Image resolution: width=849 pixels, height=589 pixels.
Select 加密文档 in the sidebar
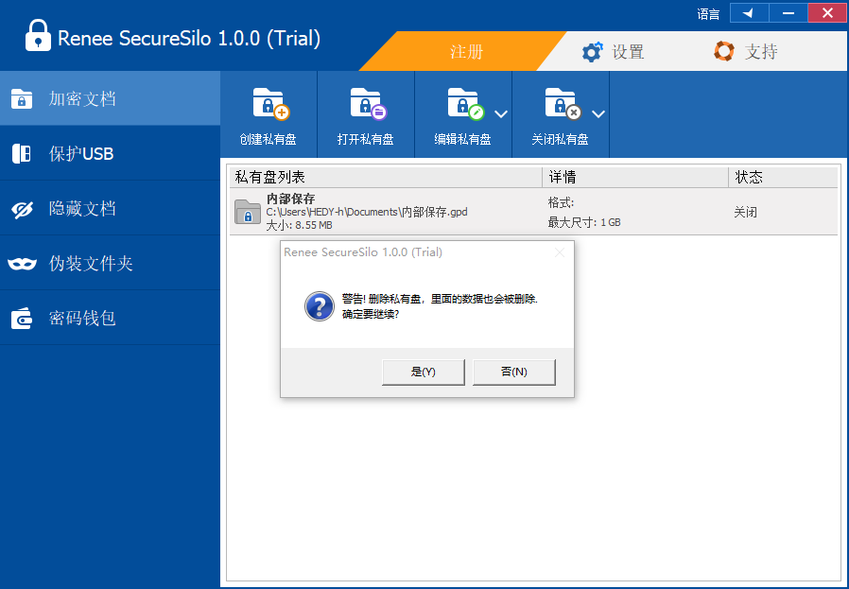pyautogui.click(x=110, y=98)
